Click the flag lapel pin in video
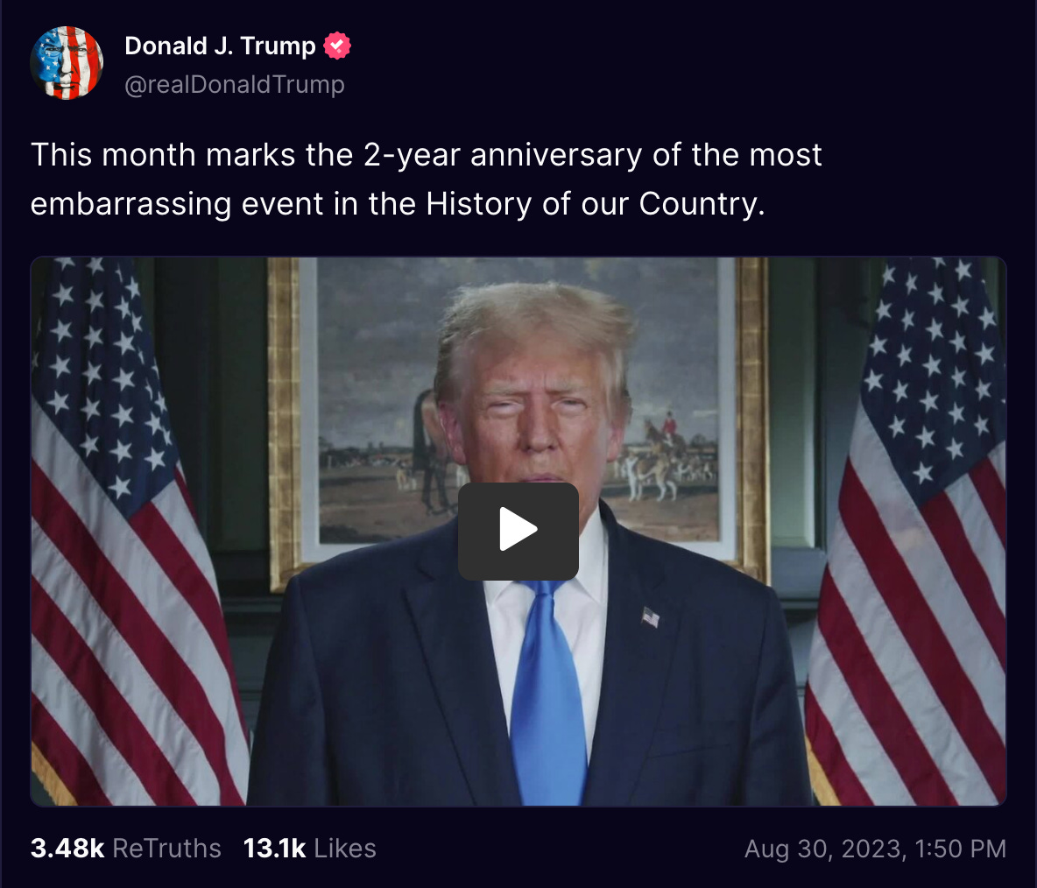The image size is (1037, 888). tap(650, 617)
